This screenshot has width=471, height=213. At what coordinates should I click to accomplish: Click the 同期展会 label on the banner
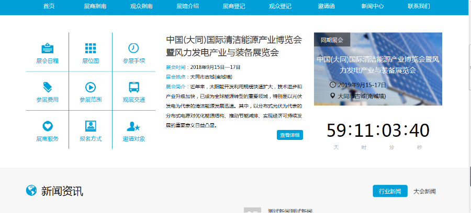[332, 40]
